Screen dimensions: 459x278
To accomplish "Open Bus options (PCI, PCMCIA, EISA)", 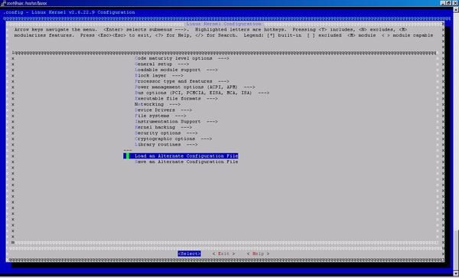I will pos(202,93).
